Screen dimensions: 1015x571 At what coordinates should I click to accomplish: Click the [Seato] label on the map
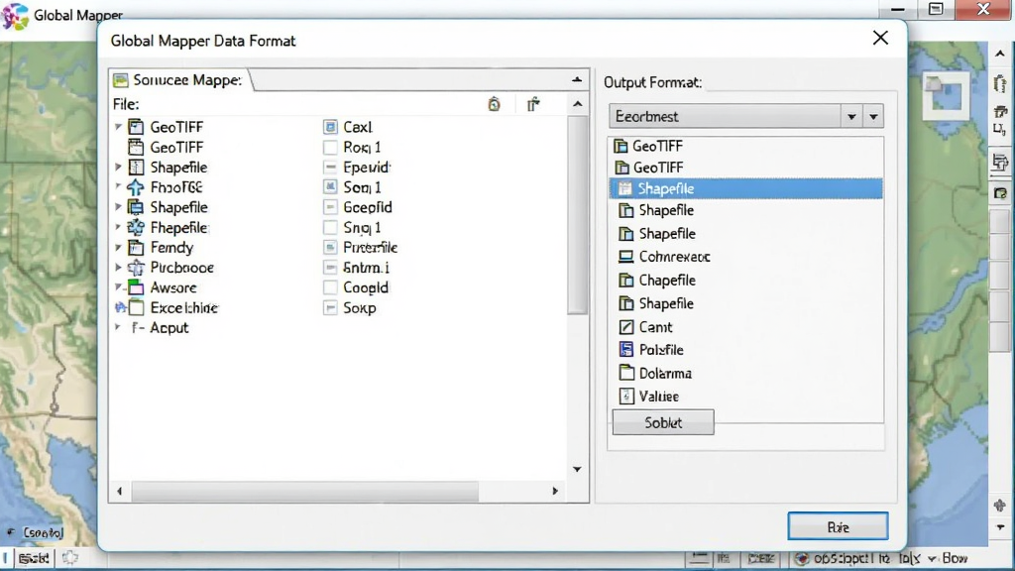[43, 532]
